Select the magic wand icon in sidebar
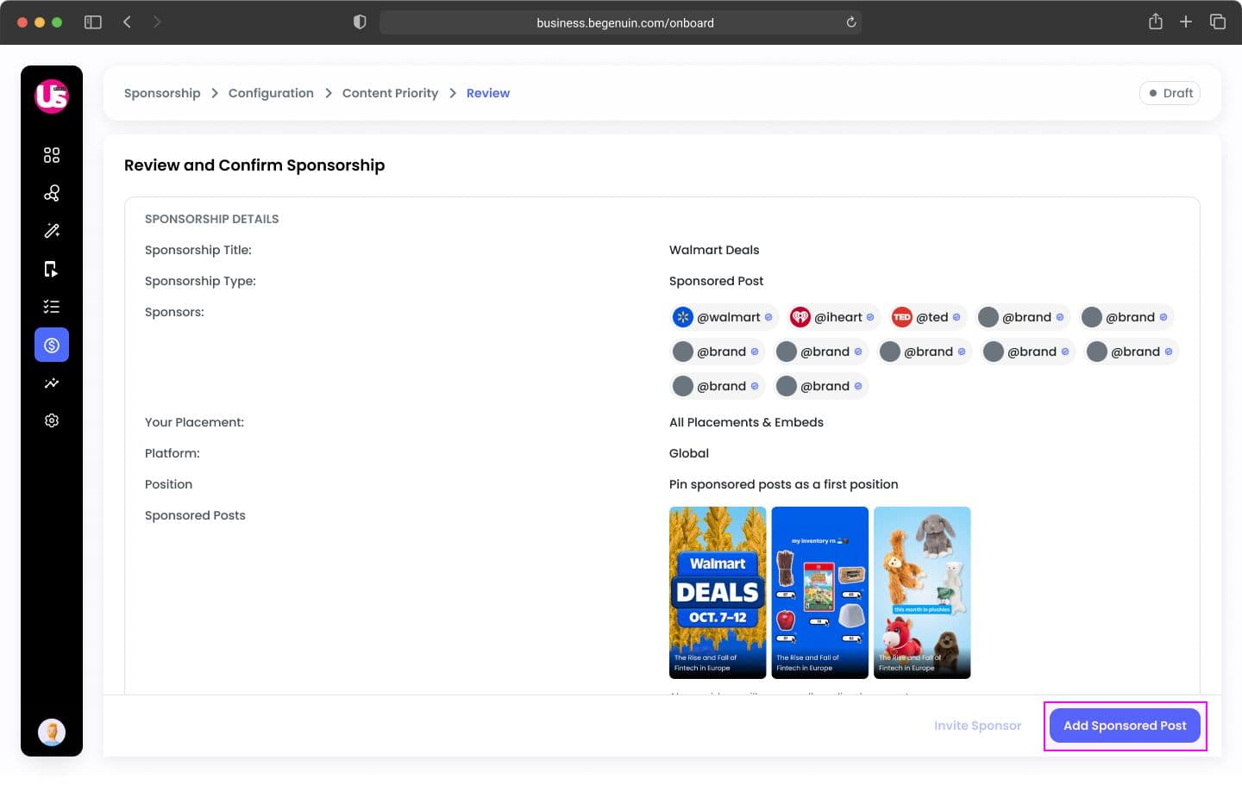The height and width of the screenshot is (797, 1242). pyautogui.click(x=52, y=231)
